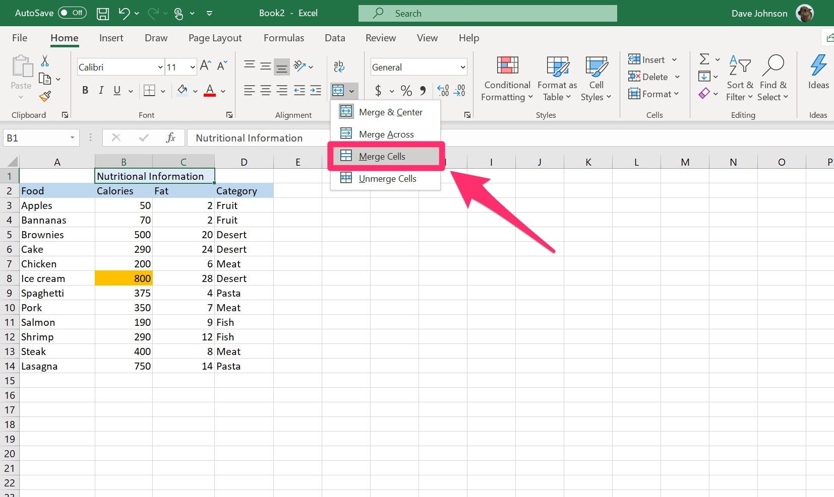The height and width of the screenshot is (497, 834).
Task: Click the Format Painter brush icon
Action: [x=45, y=96]
